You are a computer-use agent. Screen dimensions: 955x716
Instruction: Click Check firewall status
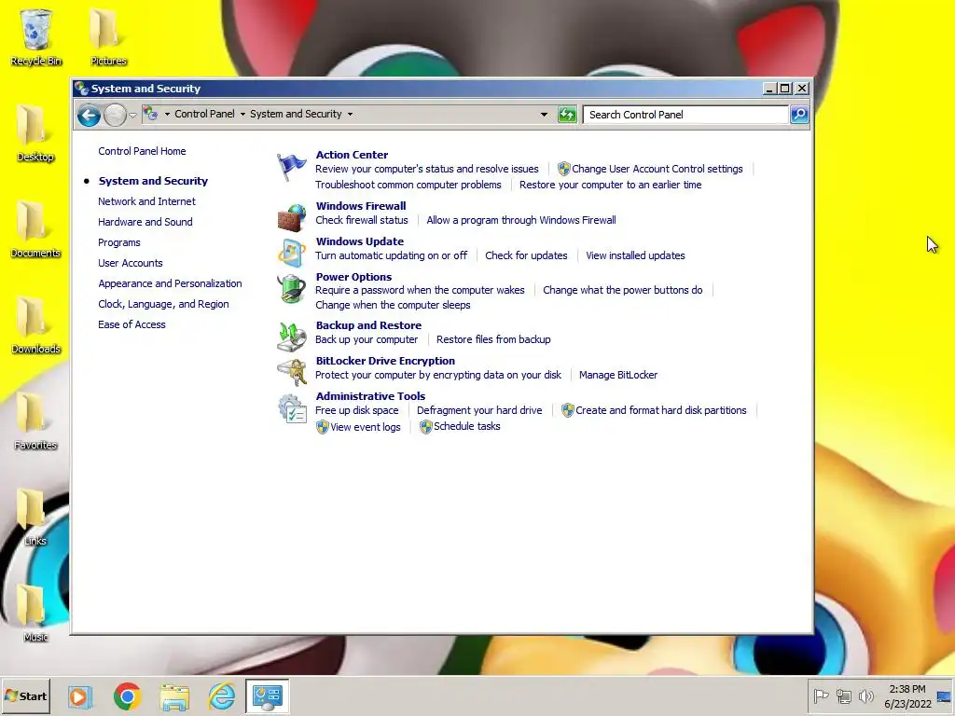click(x=361, y=220)
